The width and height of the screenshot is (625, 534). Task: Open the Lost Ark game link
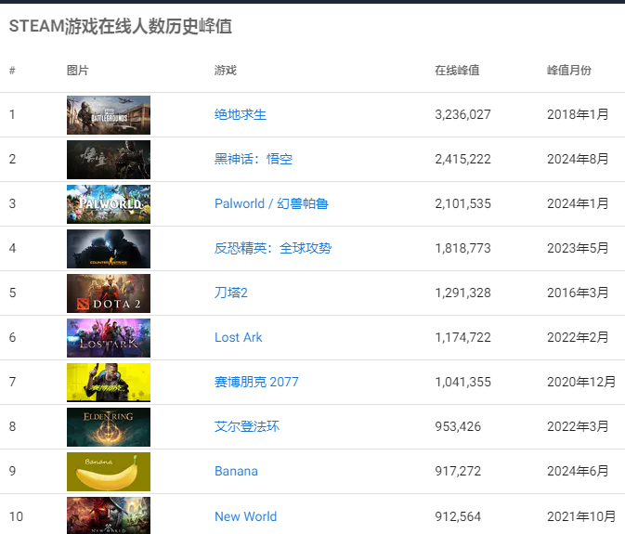pos(238,337)
